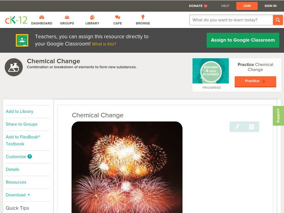This screenshot has width=284, height=213.
Task: Open the Support side tab
Action: coord(278,116)
